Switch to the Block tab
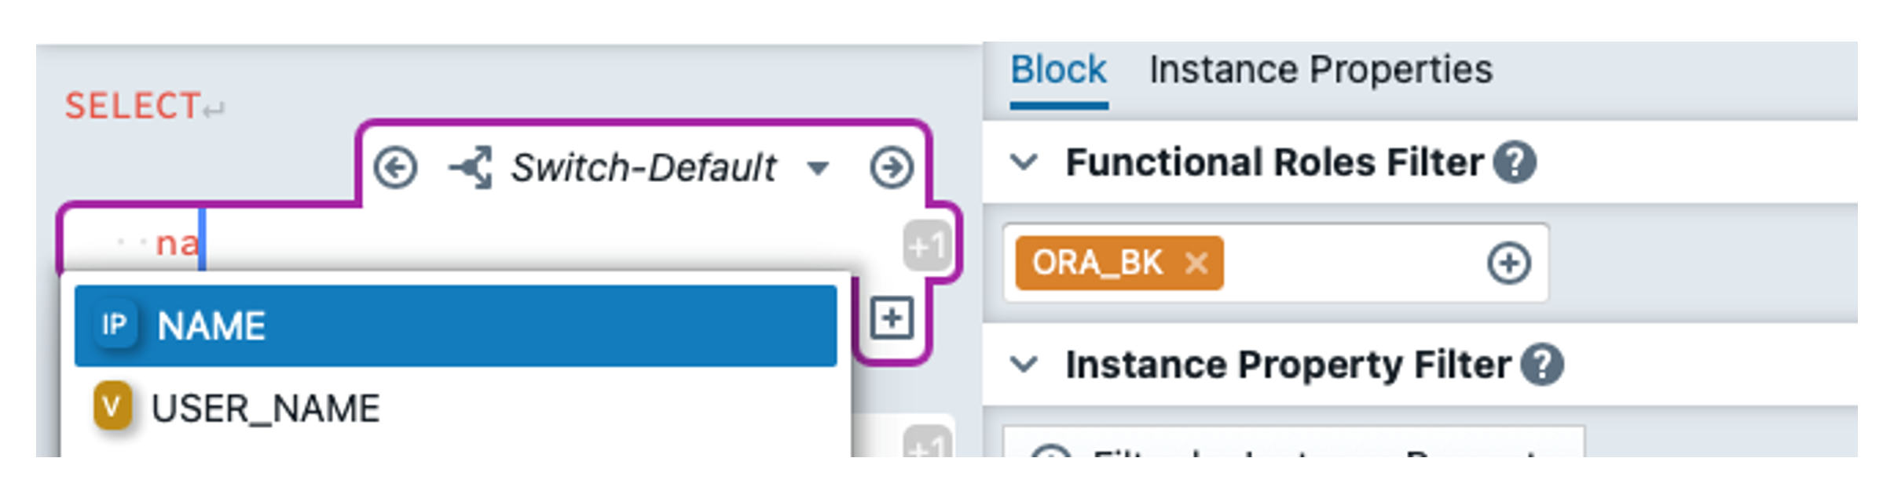This screenshot has height=498, width=1894. coord(1057,71)
